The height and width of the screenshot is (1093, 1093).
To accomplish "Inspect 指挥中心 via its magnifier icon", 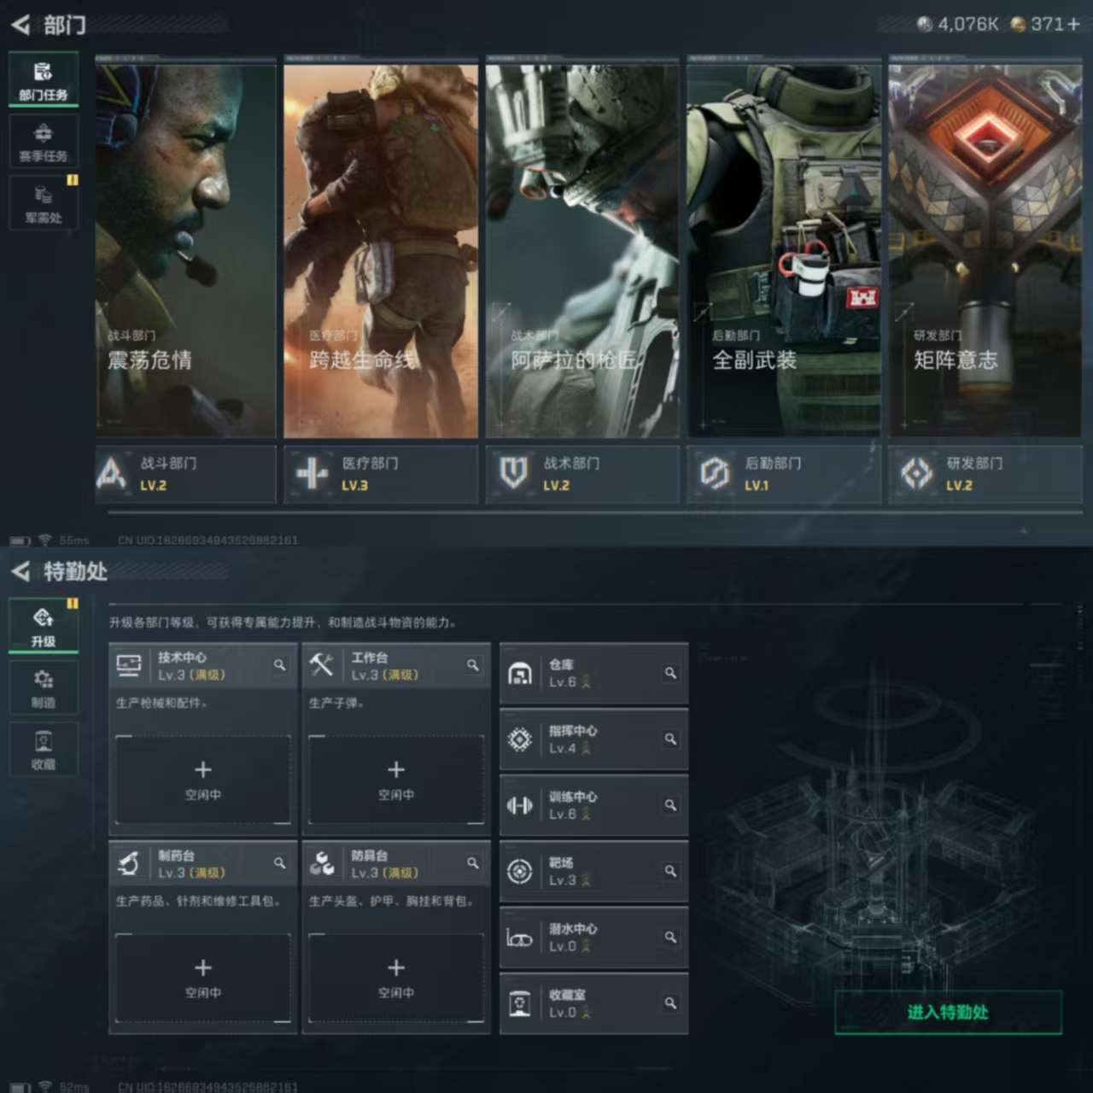I will [670, 739].
